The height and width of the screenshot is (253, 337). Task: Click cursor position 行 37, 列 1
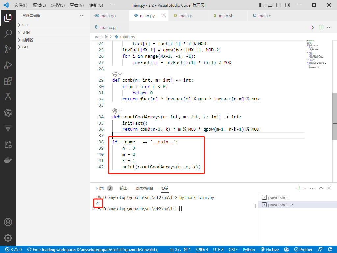tap(180, 250)
